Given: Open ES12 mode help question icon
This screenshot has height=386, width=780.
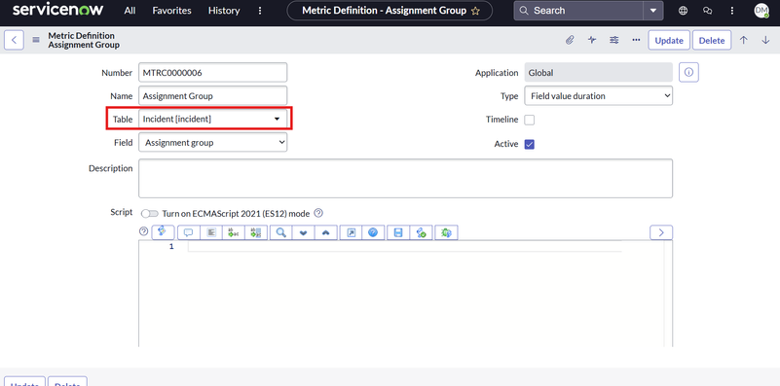Looking at the screenshot, I should click(x=318, y=213).
